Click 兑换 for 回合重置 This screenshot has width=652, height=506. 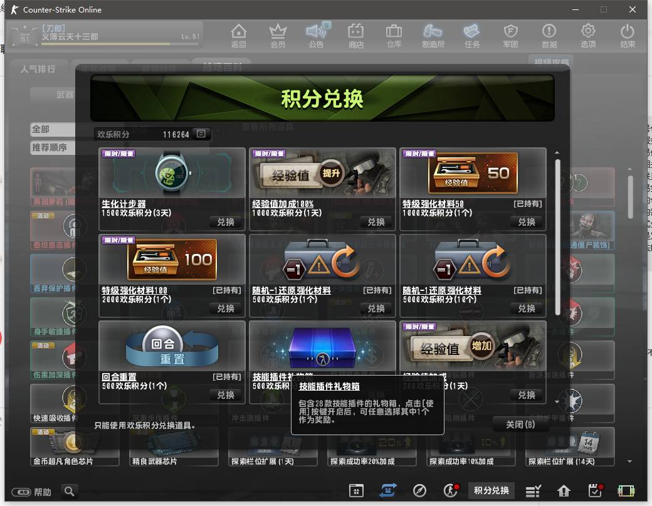tap(226, 395)
